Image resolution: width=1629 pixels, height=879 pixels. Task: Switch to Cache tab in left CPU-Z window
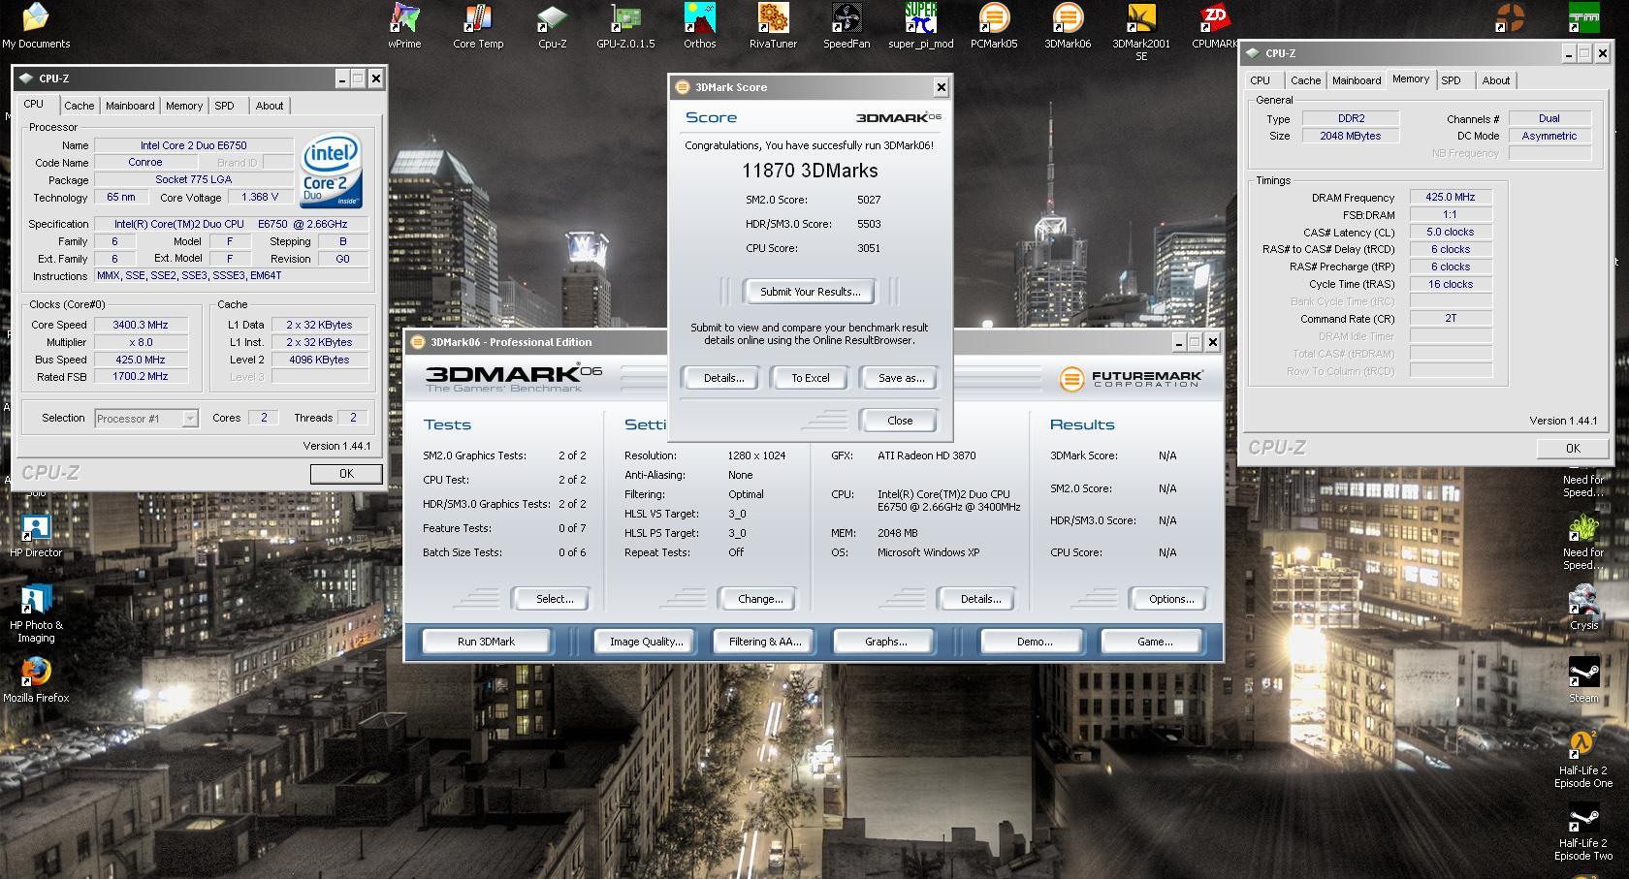coord(80,106)
